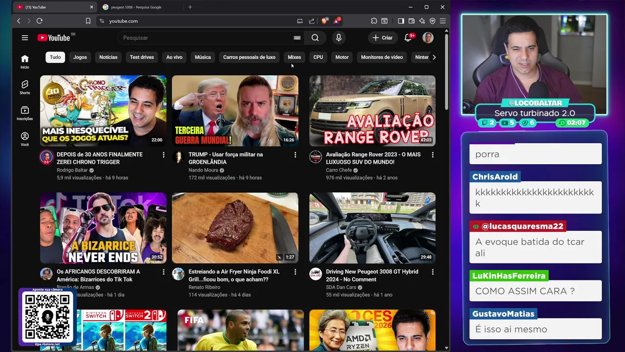
Task: Select the Música filter chip
Action: (203, 57)
